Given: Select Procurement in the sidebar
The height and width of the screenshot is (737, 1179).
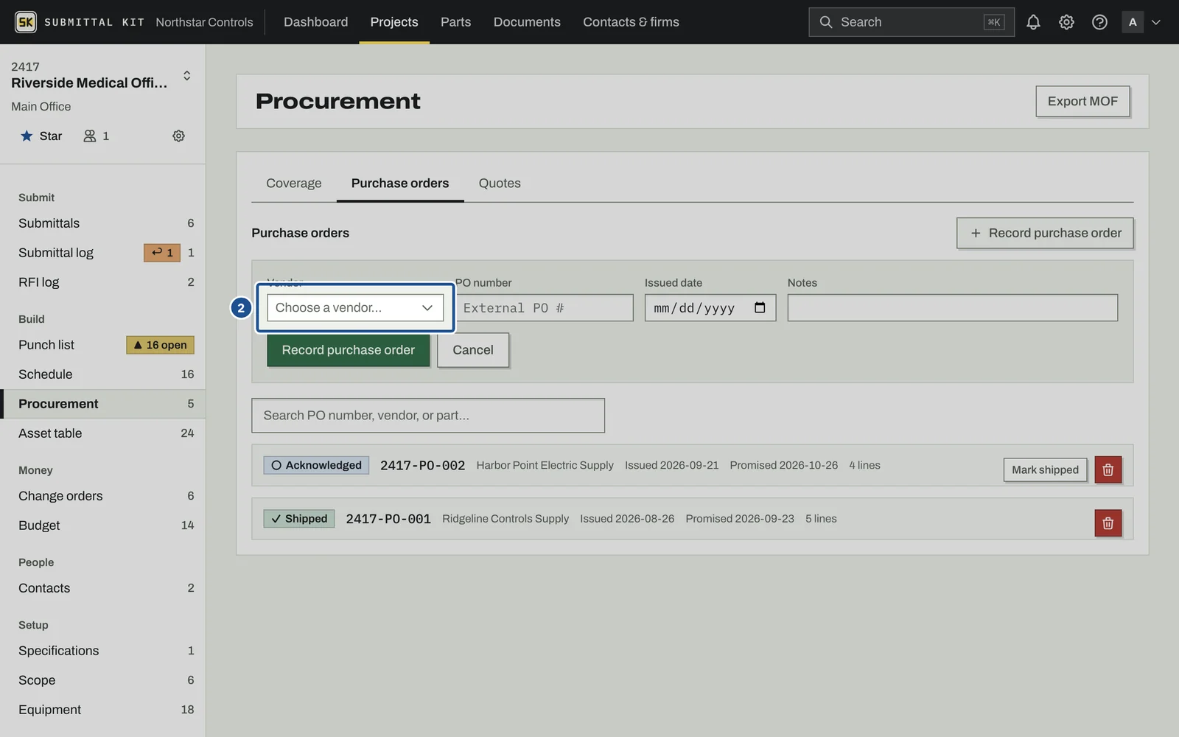Looking at the screenshot, I should pos(103,404).
